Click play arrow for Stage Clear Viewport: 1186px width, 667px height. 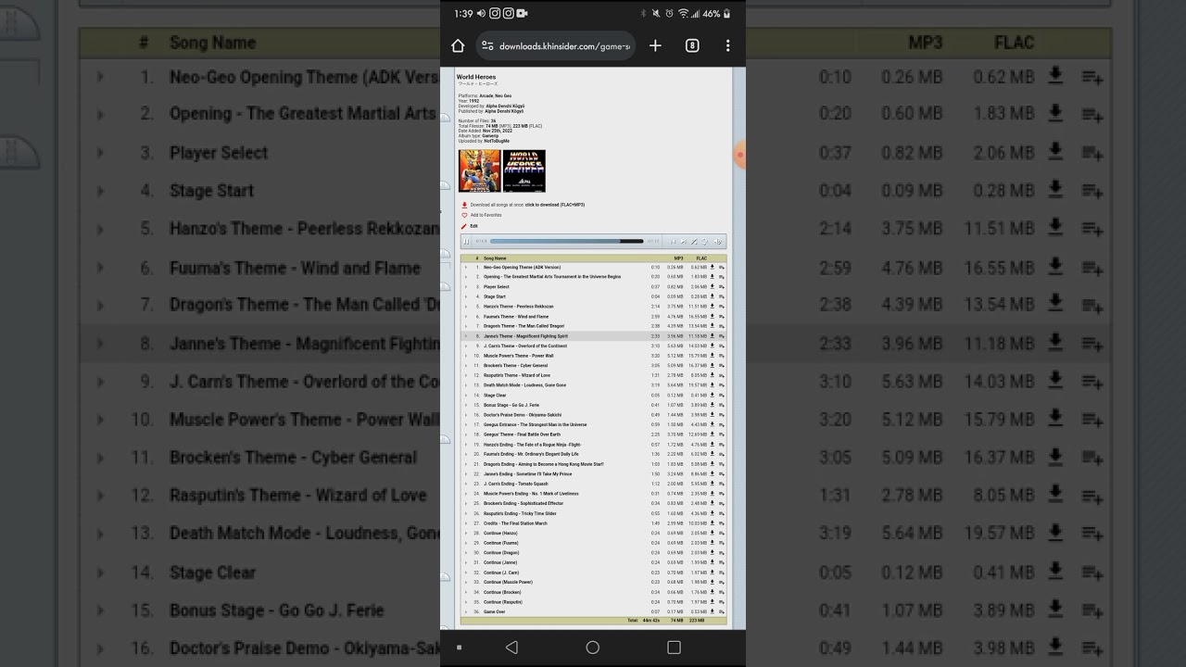(x=466, y=395)
